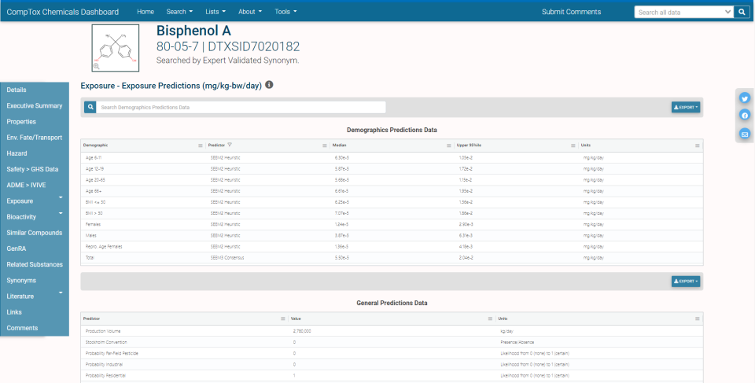The height and width of the screenshot is (383, 755).
Task: Click the Search Demographics Predictions Data field
Action: [241, 107]
